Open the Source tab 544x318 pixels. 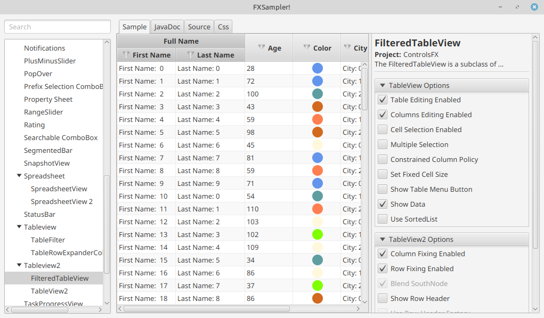click(x=199, y=27)
